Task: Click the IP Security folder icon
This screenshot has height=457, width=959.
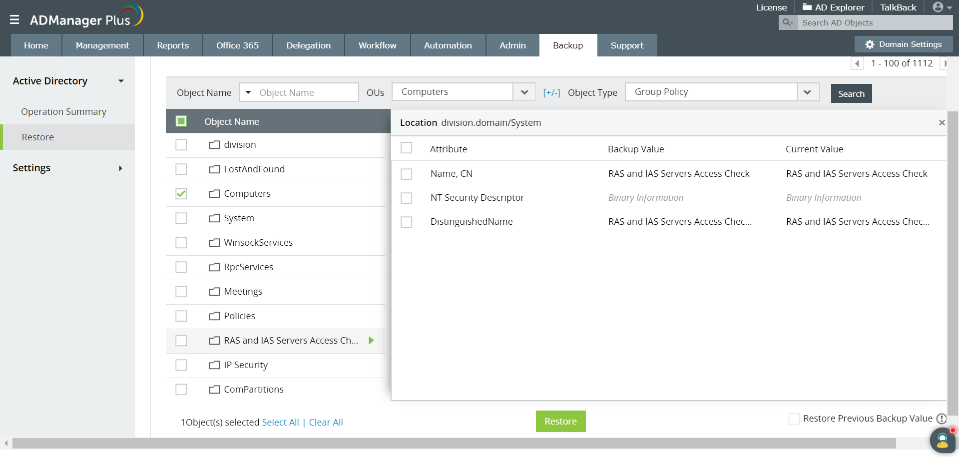Action: coord(214,365)
